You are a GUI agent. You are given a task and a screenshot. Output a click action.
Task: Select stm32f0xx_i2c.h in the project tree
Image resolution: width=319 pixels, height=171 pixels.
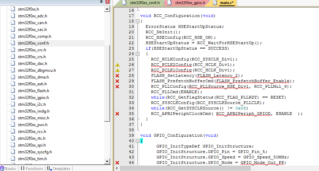click(32, 104)
